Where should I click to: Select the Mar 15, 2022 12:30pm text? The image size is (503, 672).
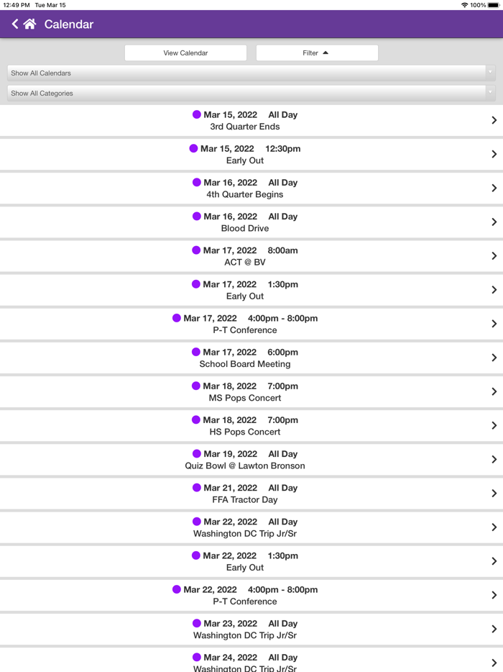click(251, 149)
